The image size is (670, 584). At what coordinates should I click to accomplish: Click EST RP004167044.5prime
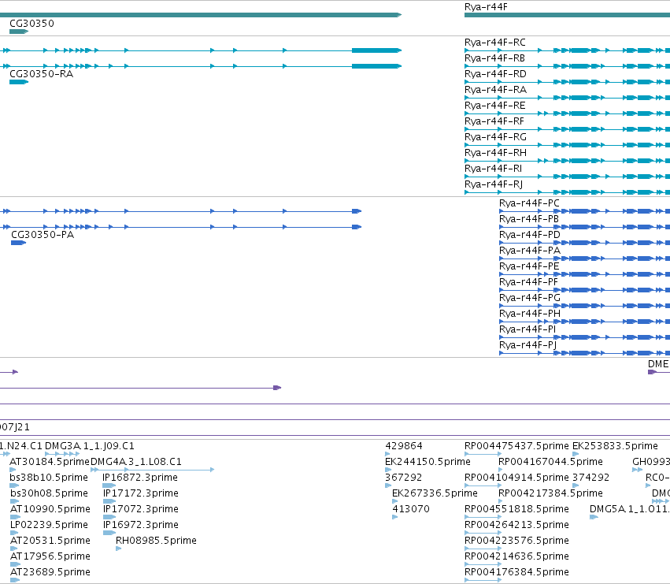click(x=550, y=462)
